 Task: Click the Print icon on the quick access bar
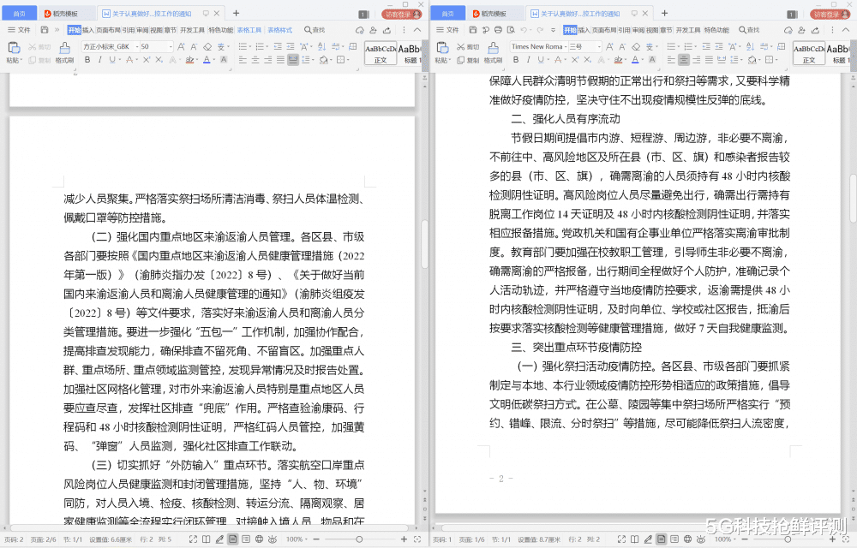(496, 30)
